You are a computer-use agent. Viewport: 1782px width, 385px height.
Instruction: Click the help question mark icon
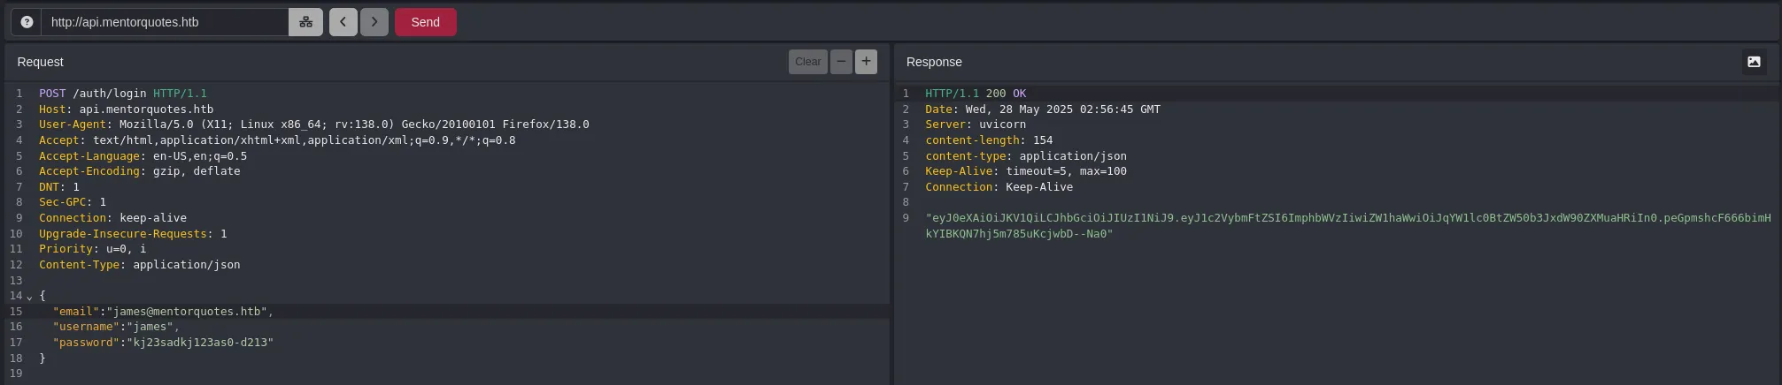[27, 22]
